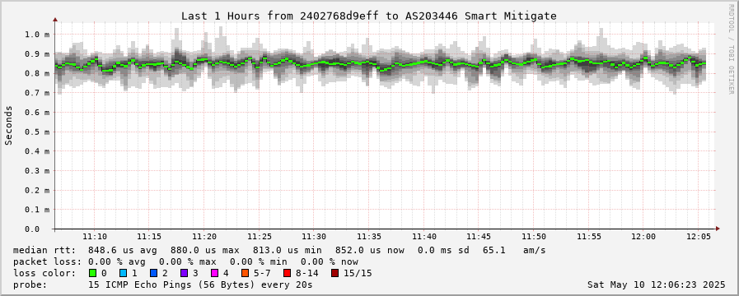The image size is (739, 296).
Task: Click the "852.0 us now" value
Action: (369, 250)
